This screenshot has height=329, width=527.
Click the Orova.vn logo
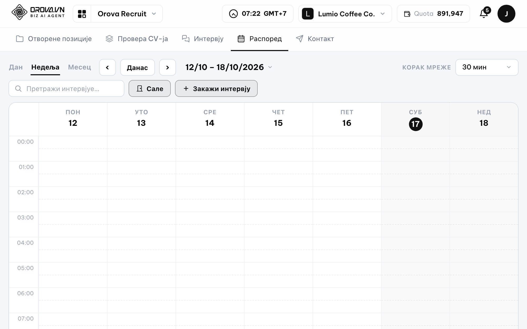38,12
